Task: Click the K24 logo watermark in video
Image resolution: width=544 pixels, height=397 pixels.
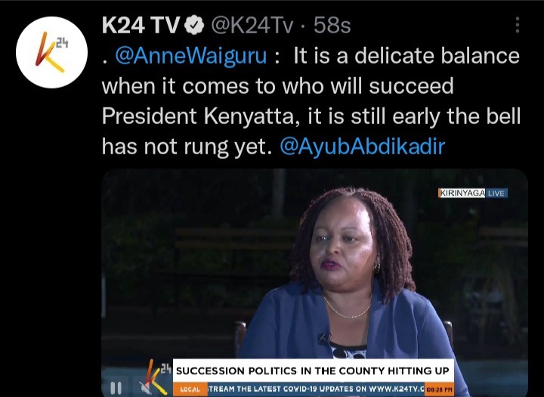Action: click(x=159, y=377)
